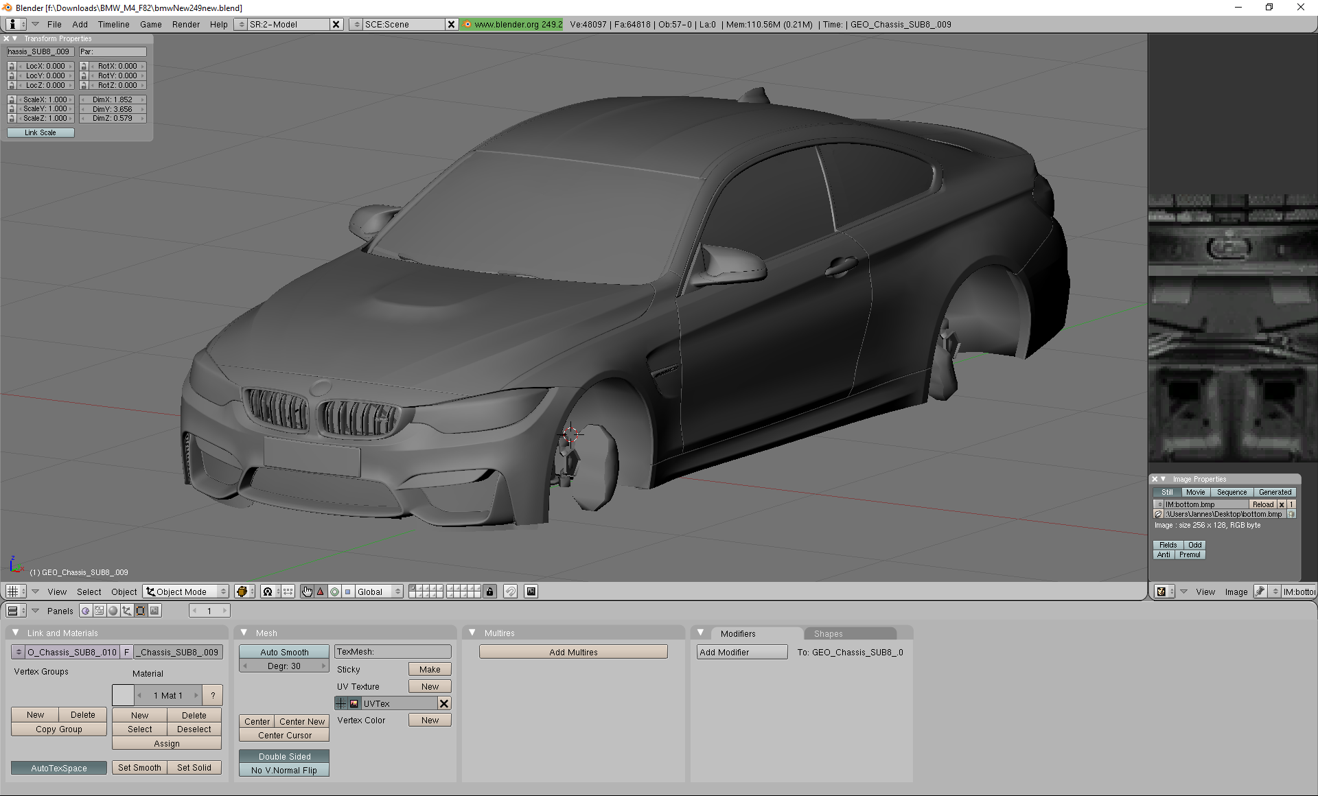
Task: Toggle the LocX lock icon
Action: [x=12, y=67]
